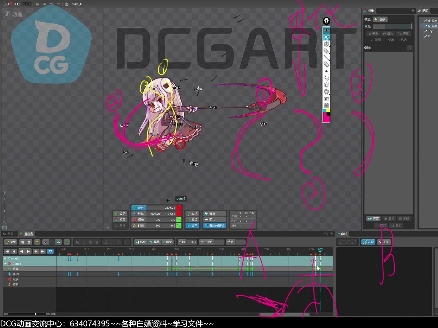Play the animation forward

[28, 251]
